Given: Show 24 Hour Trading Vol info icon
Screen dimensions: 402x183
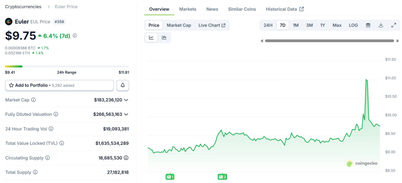Looking at the screenshot, I should pyautogui.click(x=51, y=129).
